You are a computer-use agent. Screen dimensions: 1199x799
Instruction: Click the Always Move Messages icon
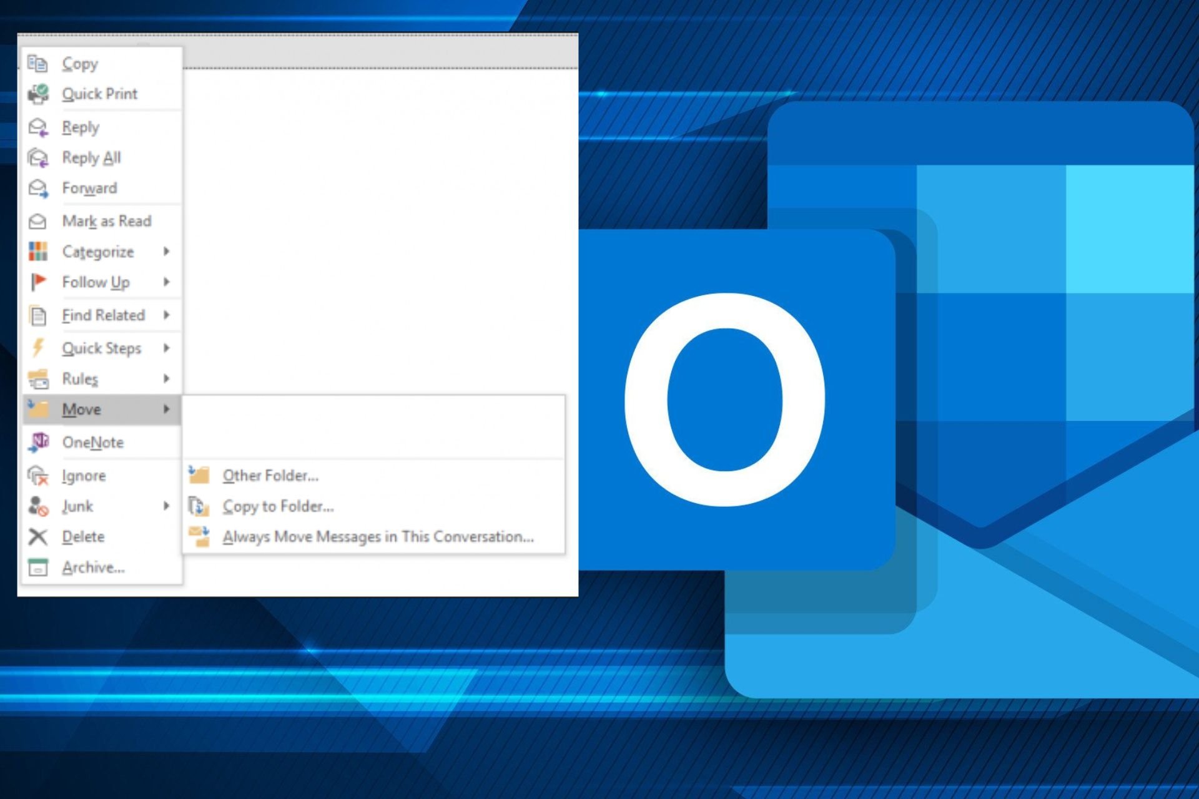tap(199, 537)
